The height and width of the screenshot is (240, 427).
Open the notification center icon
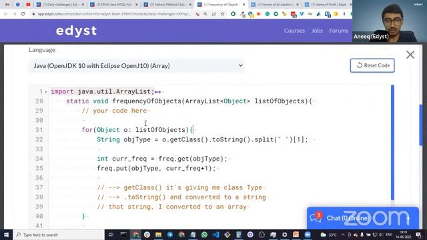(x=419, y=235)
